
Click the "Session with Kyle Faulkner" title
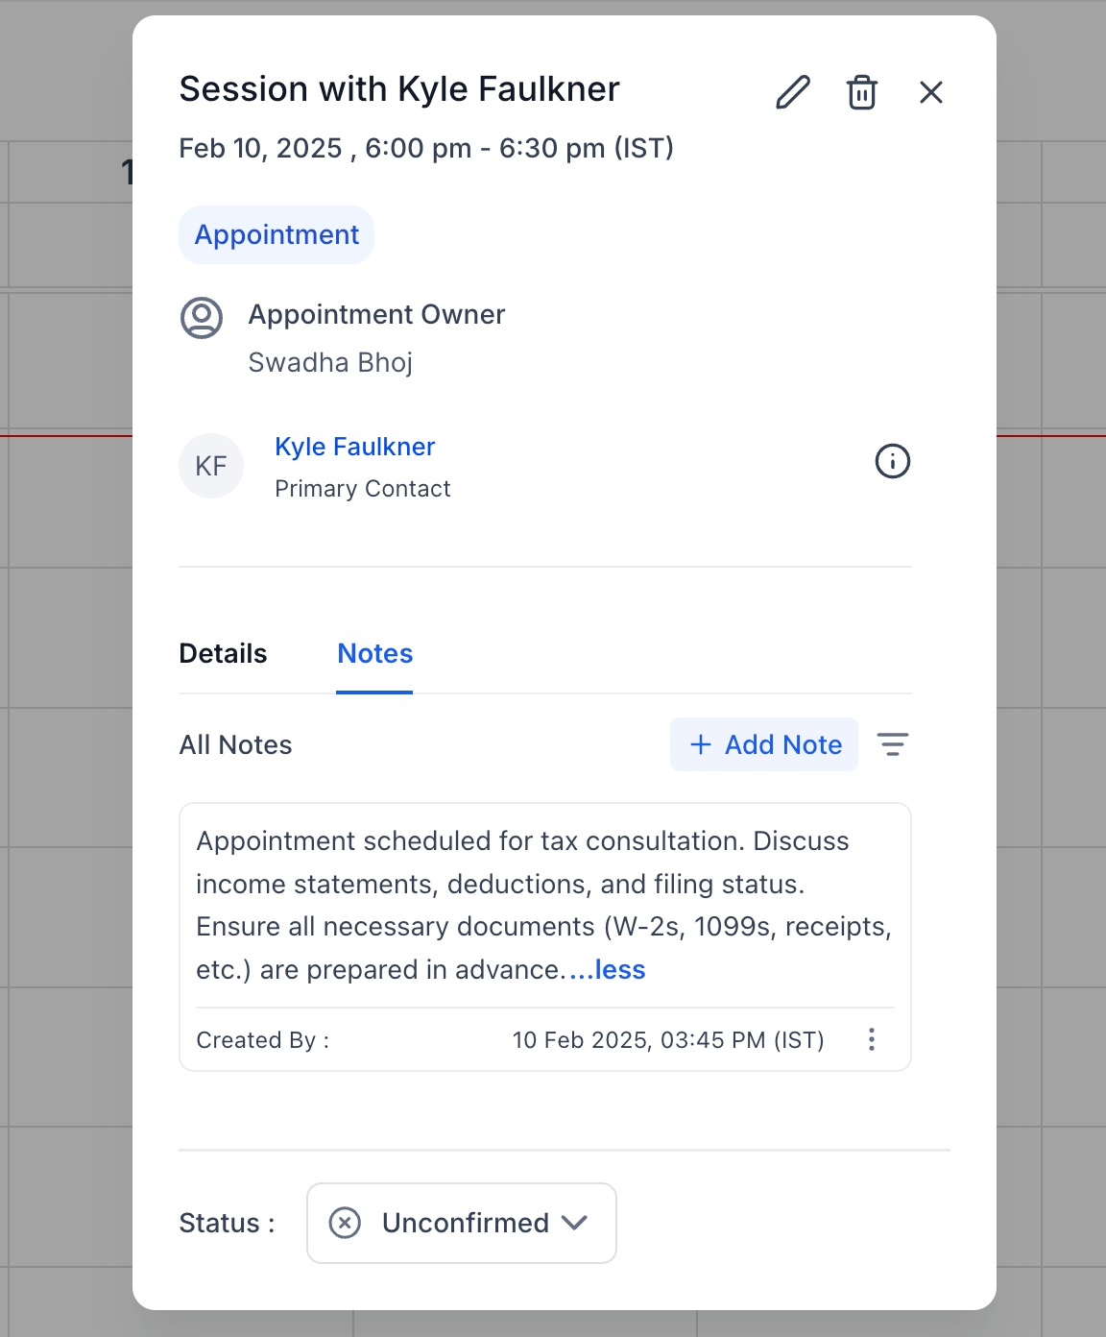coord(399,89)
